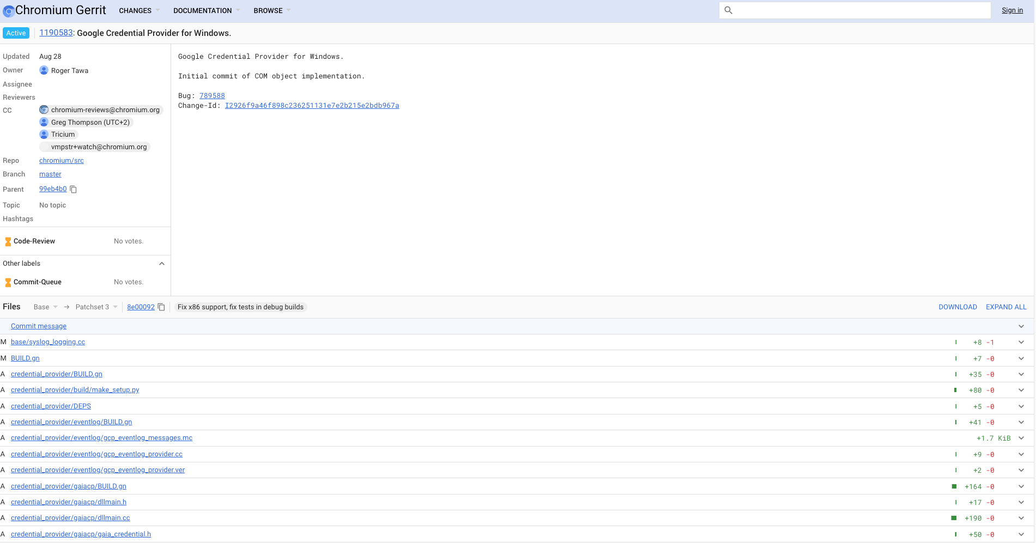Image resolution: width=1036 pixels, height=543 pixels.
Task: Click the search magnifier icon
Action: [x=728, y=10]
